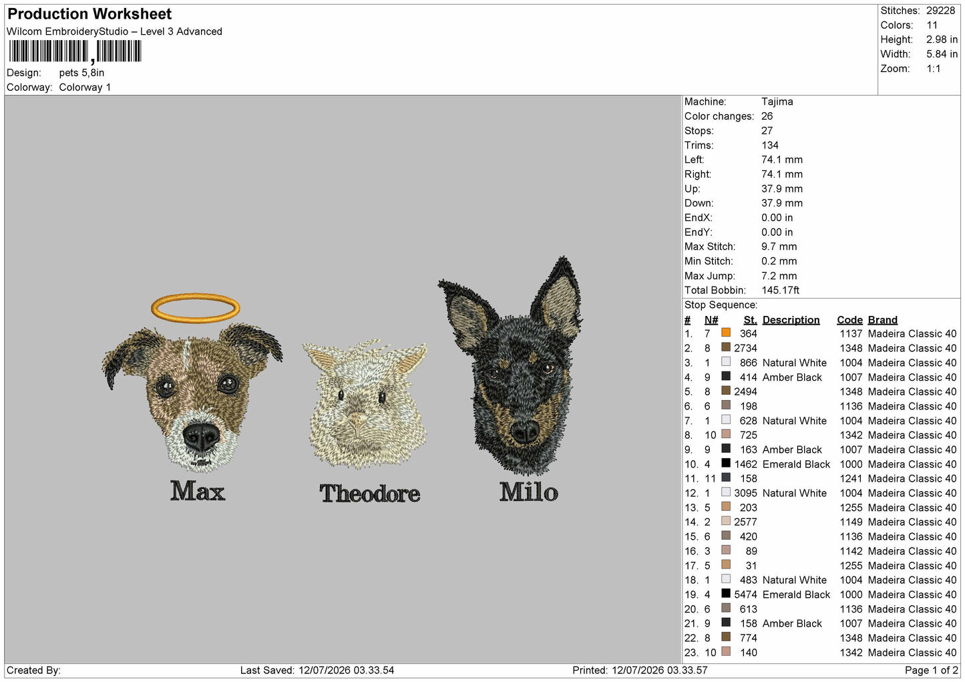The height and width of the screenshot is (682, 965).
Task: Click the 'N#' column header
Action: click(711, 320)
